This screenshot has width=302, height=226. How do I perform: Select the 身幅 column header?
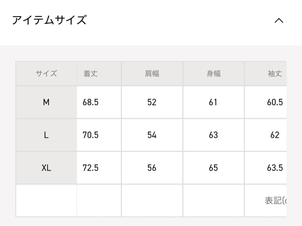(213, 74)
